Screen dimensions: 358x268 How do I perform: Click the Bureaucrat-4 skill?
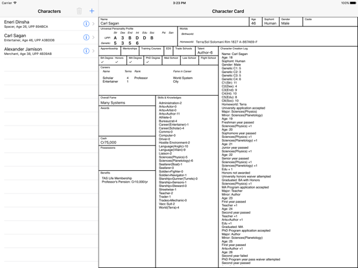168,121
